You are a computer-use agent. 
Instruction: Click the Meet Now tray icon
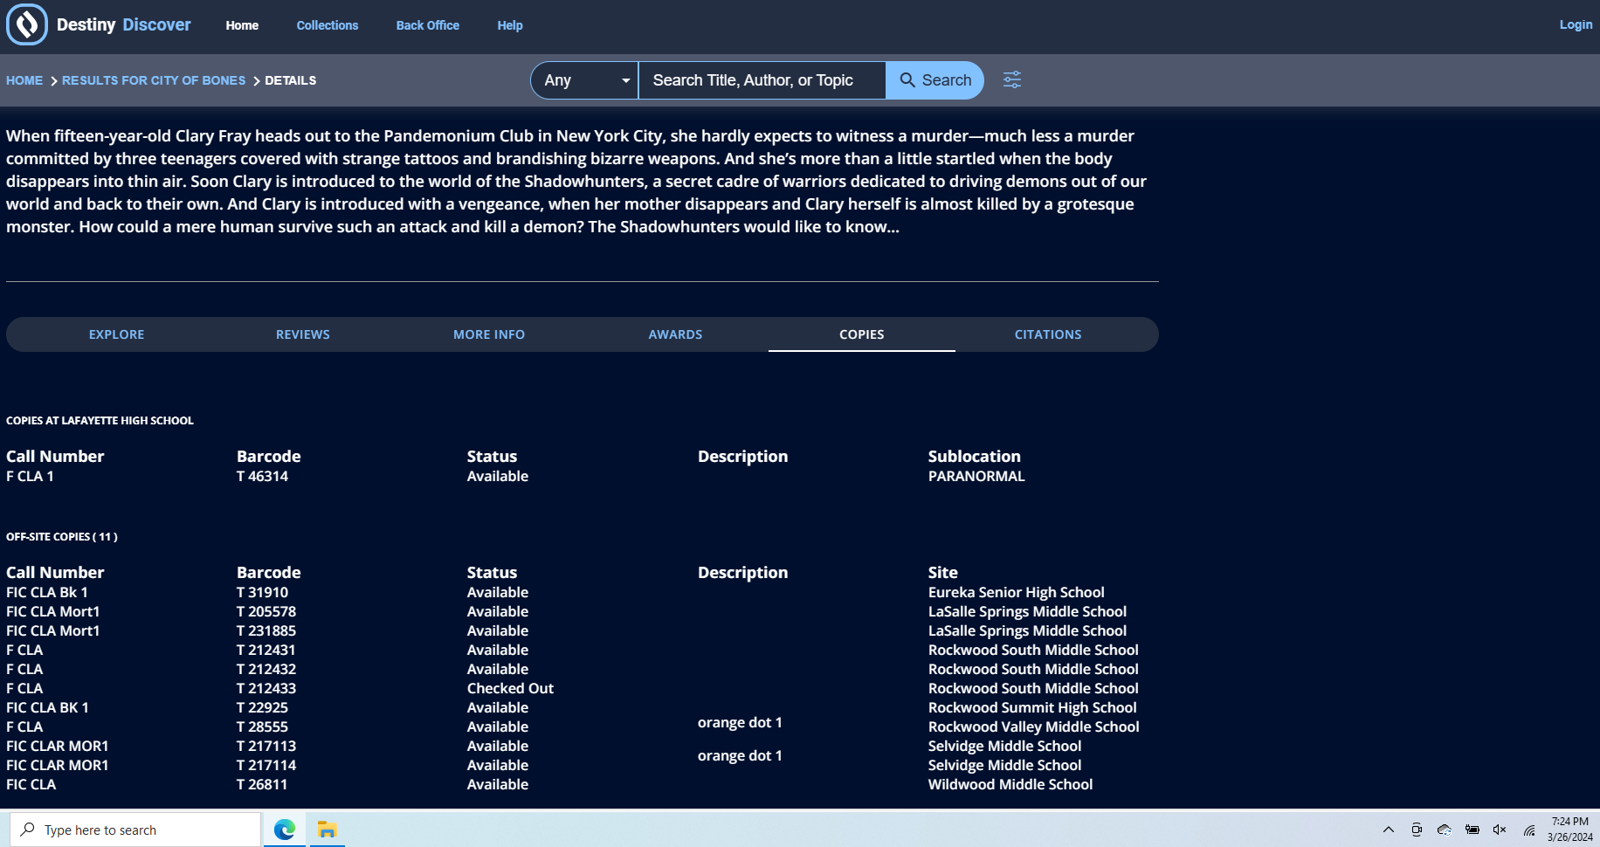(1416, 830)
